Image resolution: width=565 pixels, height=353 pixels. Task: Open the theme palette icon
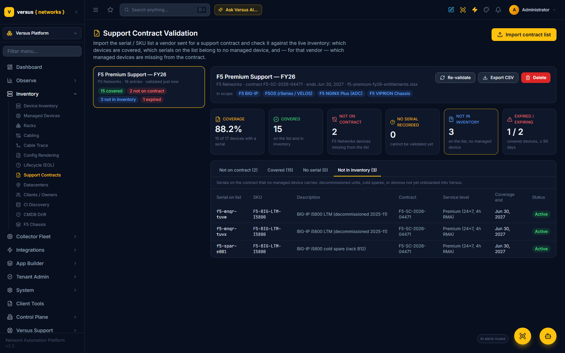(x=487, y=10)
